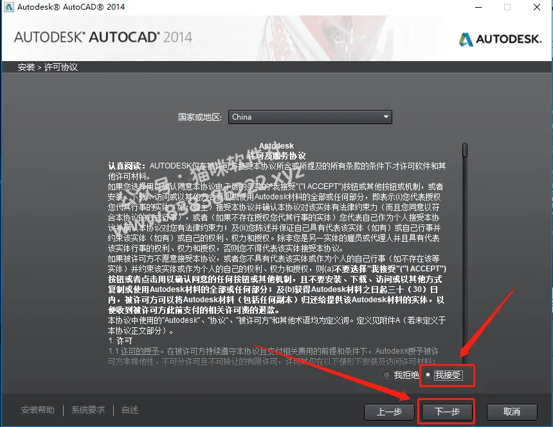553x427 pixels.
Task: Open the 系统要求 system requirements link
Action: [x=88, y=410]
